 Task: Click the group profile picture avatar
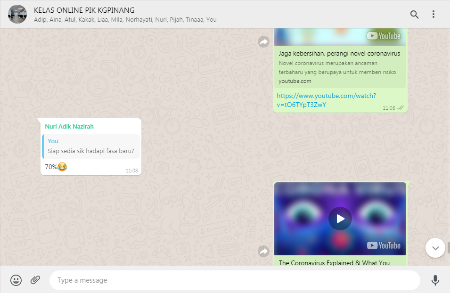coord(17,14)
